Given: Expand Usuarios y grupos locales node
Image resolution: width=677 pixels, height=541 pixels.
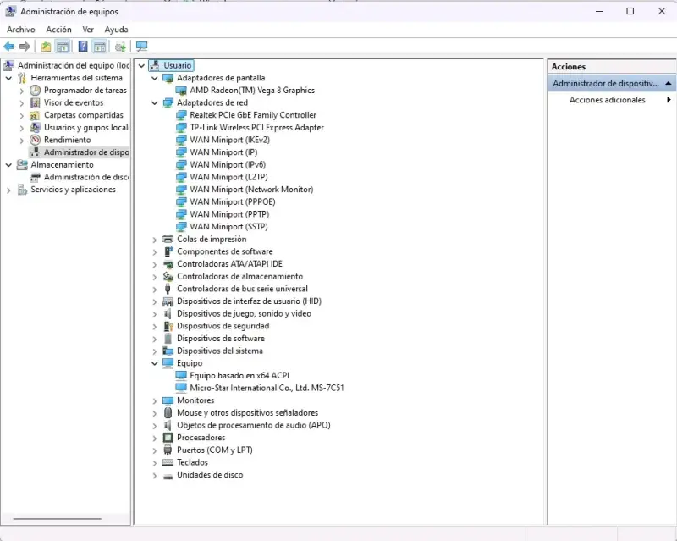Looking at the screenshot, I should [22, 128].
